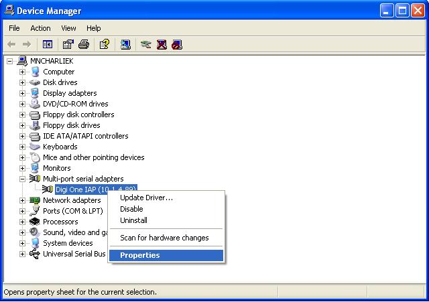Click the Uninstall device toolbar icon
This screenshot has width=429, height=302.
click(x=162, y=45)
